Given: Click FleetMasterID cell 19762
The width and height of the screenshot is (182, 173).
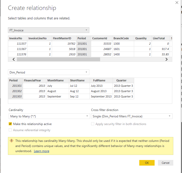Looking at the screenshot, I should [64, 44].
